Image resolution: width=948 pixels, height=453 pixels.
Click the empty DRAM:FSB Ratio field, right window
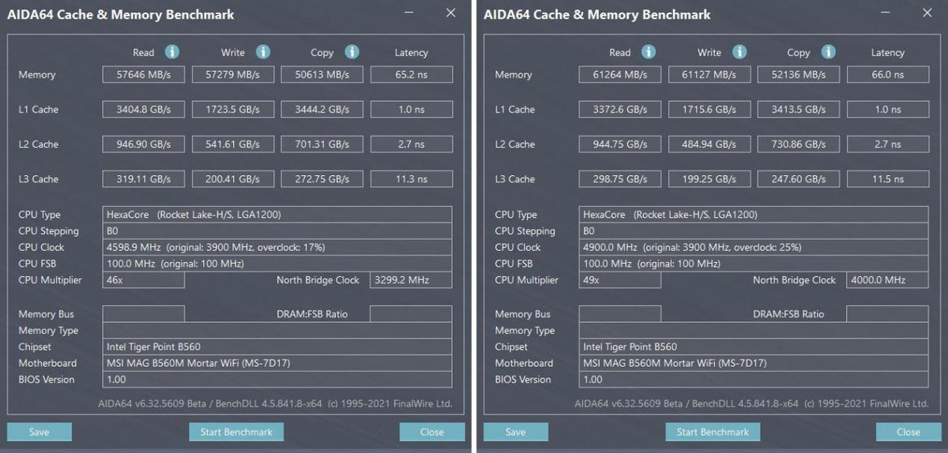pos(888,313)
